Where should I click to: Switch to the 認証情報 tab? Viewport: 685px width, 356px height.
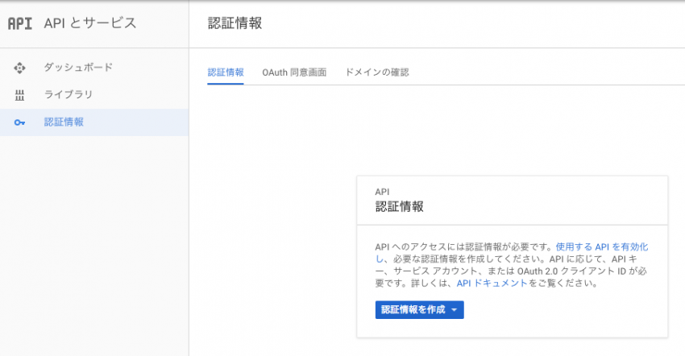(x=226, y=72)
